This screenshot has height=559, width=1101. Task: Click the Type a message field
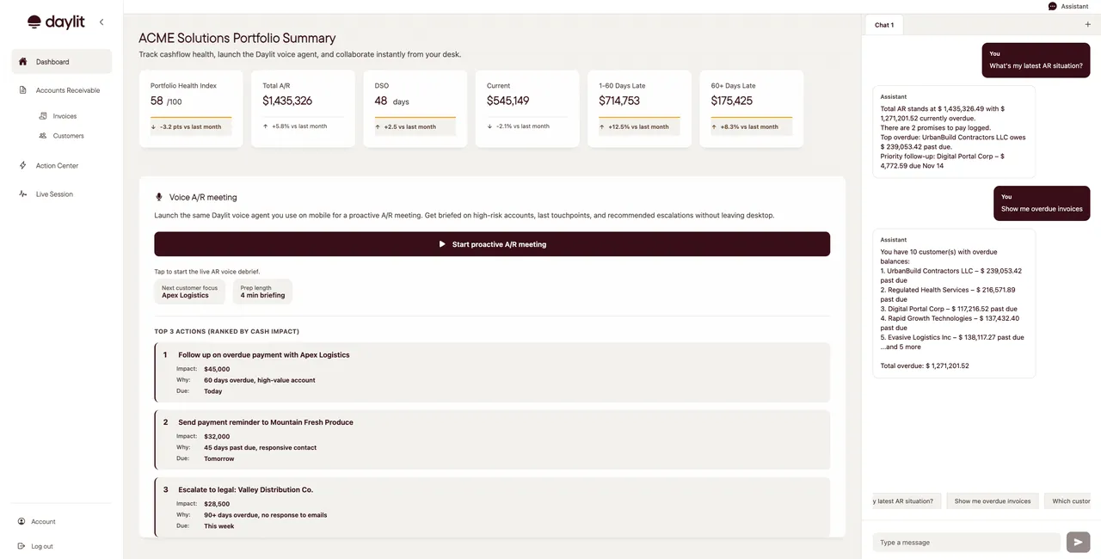click(x=966, y=543)
